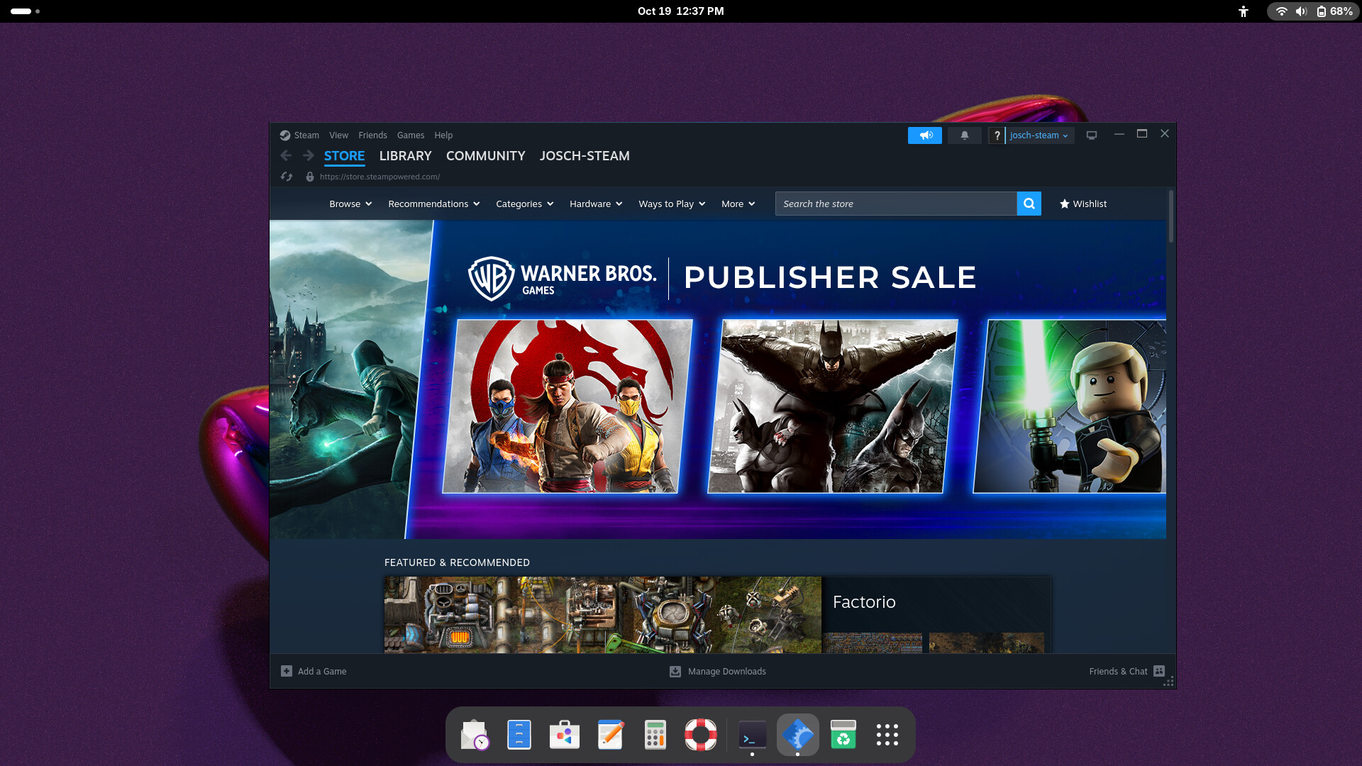The image size is (1362, 766).
Task: Click the announcements megaphone button
Action: click(x=924, y=135)
